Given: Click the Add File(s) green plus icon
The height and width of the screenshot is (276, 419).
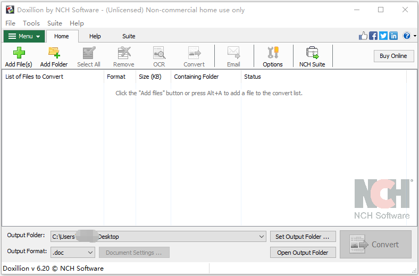Looking at the screenshot, I should [x=19, y=53].
